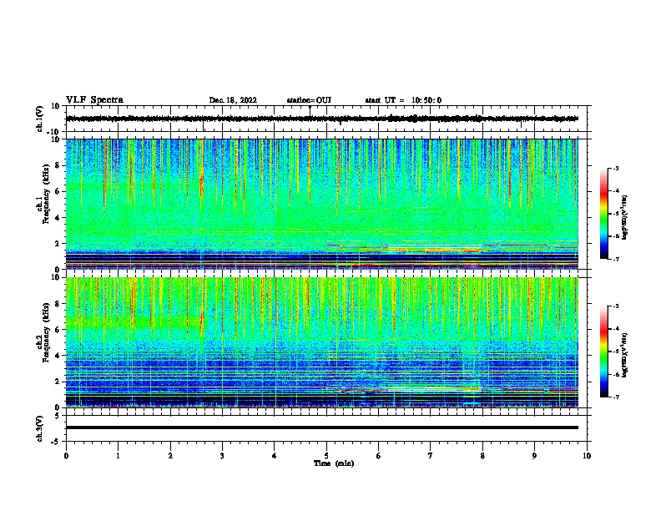Click the ch.1 spectrogram color scale bar

point(603,214)
